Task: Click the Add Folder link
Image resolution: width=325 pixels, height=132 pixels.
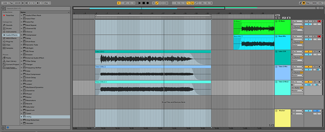Action: click(x=11, y=68)
